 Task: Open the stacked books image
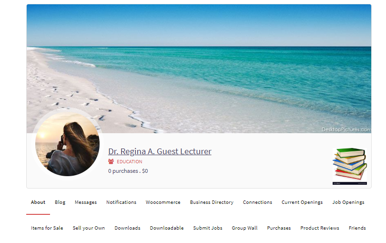pyautogui.click(x=350, y=166)
